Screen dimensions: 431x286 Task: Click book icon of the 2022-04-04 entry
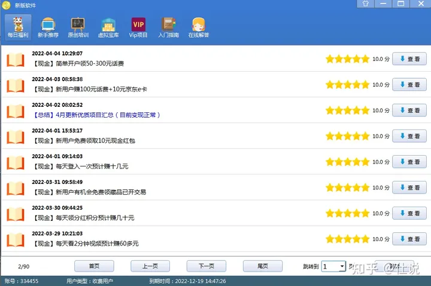pos(16,59)
